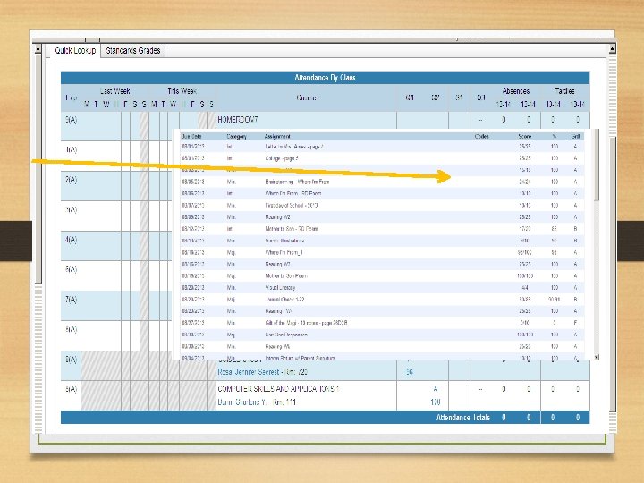The image size is (644, 483).
Task: Open teacher link Rose, Jennifer Secrest
Action: [x=249, y=372]
